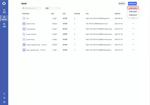Click the 制品库名称 search input field
This screenshot has height=105, width=150.
tap(32, 8)
